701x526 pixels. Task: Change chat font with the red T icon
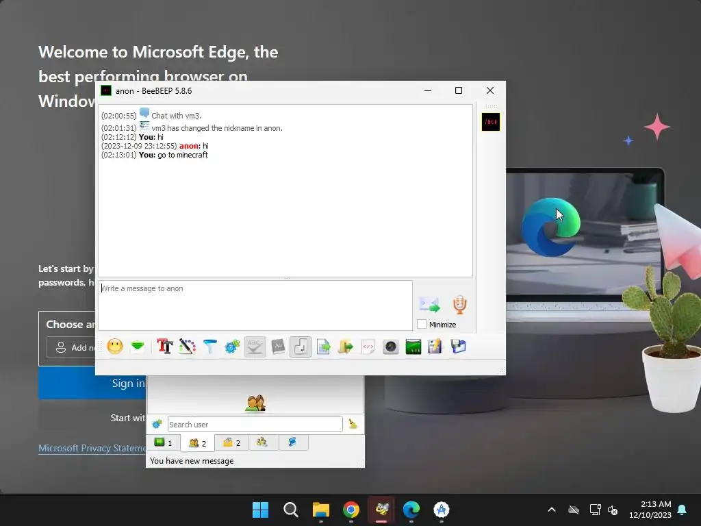click(x=164, y=347)
